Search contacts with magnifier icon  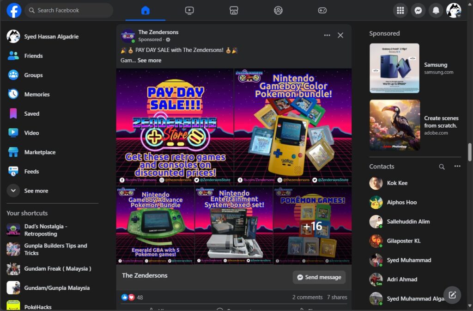pos(442,167)
